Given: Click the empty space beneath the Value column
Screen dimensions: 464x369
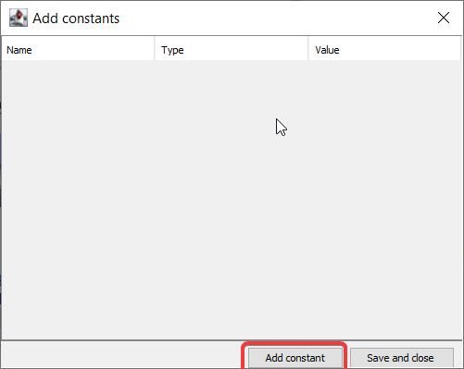Looking at the screenshot, I should tap(384, 200).
